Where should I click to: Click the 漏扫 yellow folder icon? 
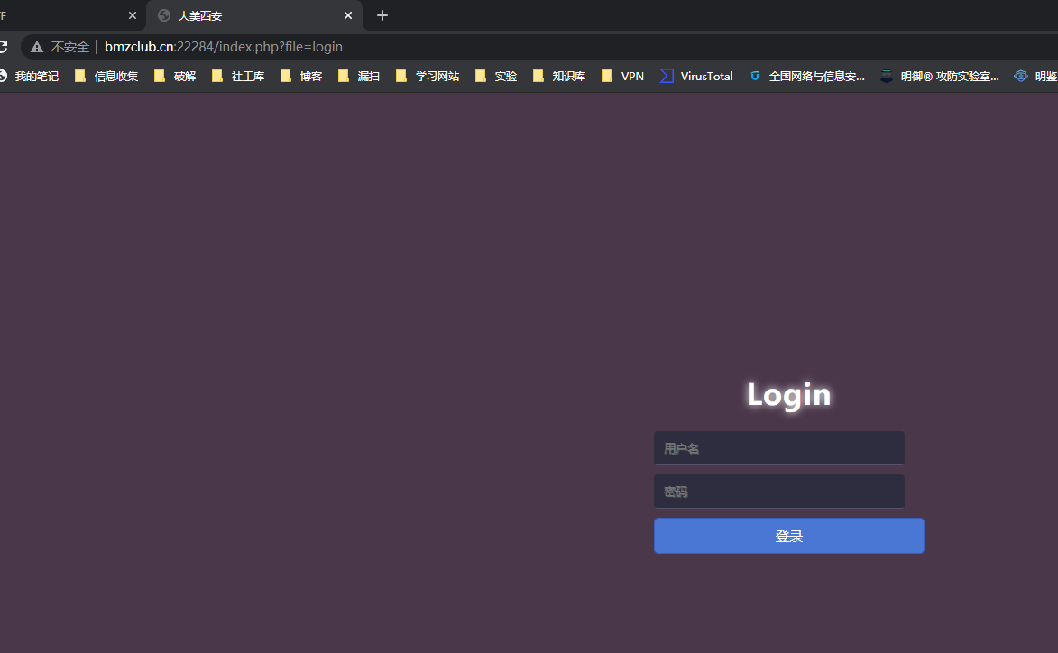point(344,77)
